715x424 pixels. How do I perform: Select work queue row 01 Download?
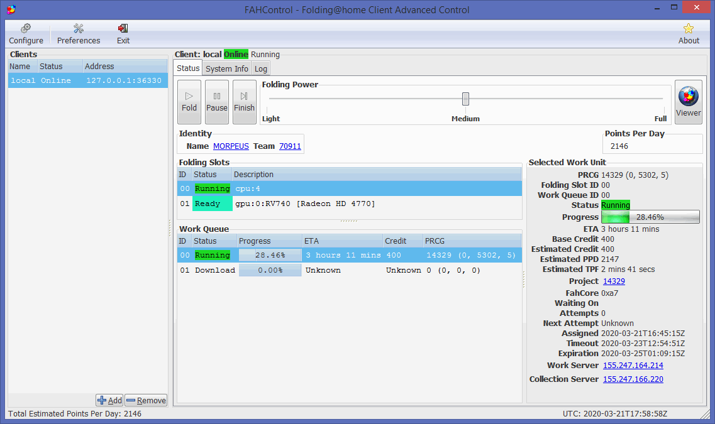pos(350,270)
